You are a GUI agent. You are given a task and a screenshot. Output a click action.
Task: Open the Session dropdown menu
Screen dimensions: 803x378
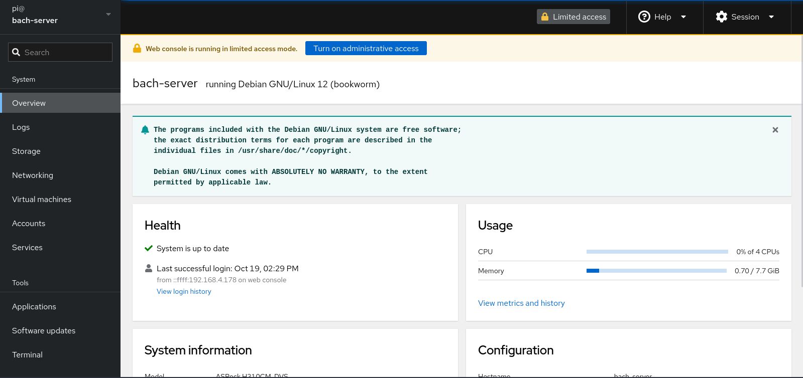pos(771,17)
